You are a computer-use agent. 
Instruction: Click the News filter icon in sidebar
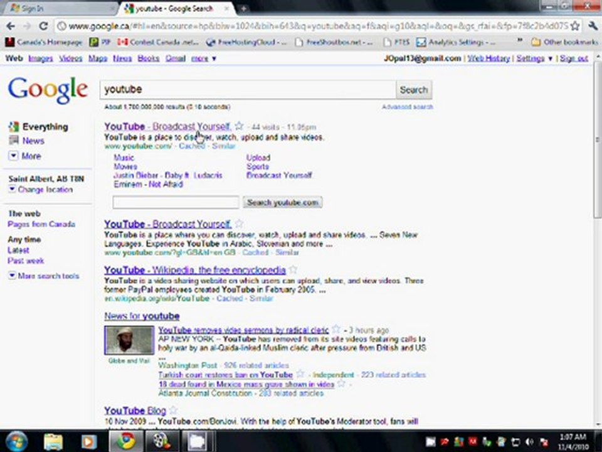tap(14, 140)
